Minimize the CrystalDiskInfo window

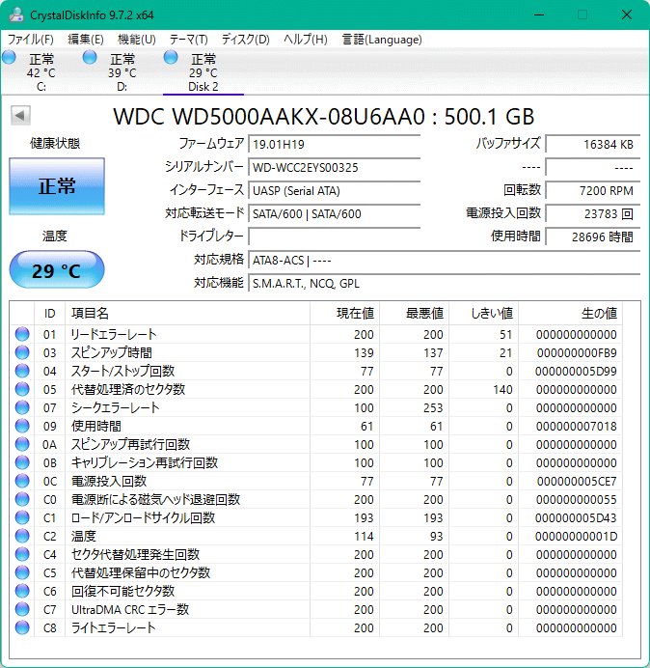pyautogui.click(x=539, y=14)
